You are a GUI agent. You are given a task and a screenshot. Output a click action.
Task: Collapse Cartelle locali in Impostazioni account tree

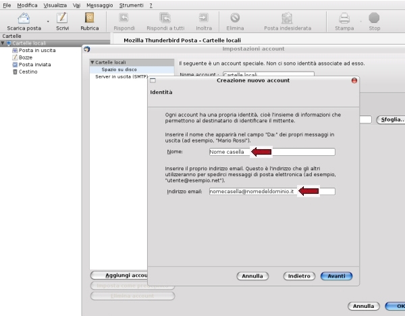pos(92,62)
